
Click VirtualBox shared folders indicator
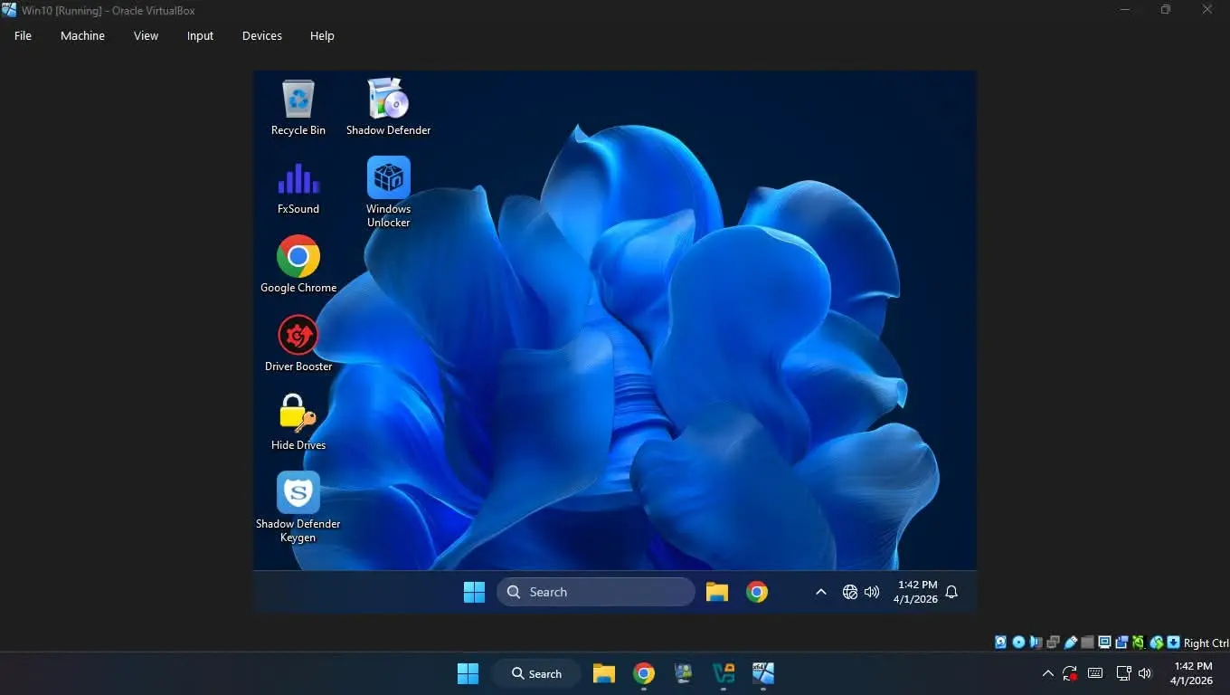pos(1087,643)
